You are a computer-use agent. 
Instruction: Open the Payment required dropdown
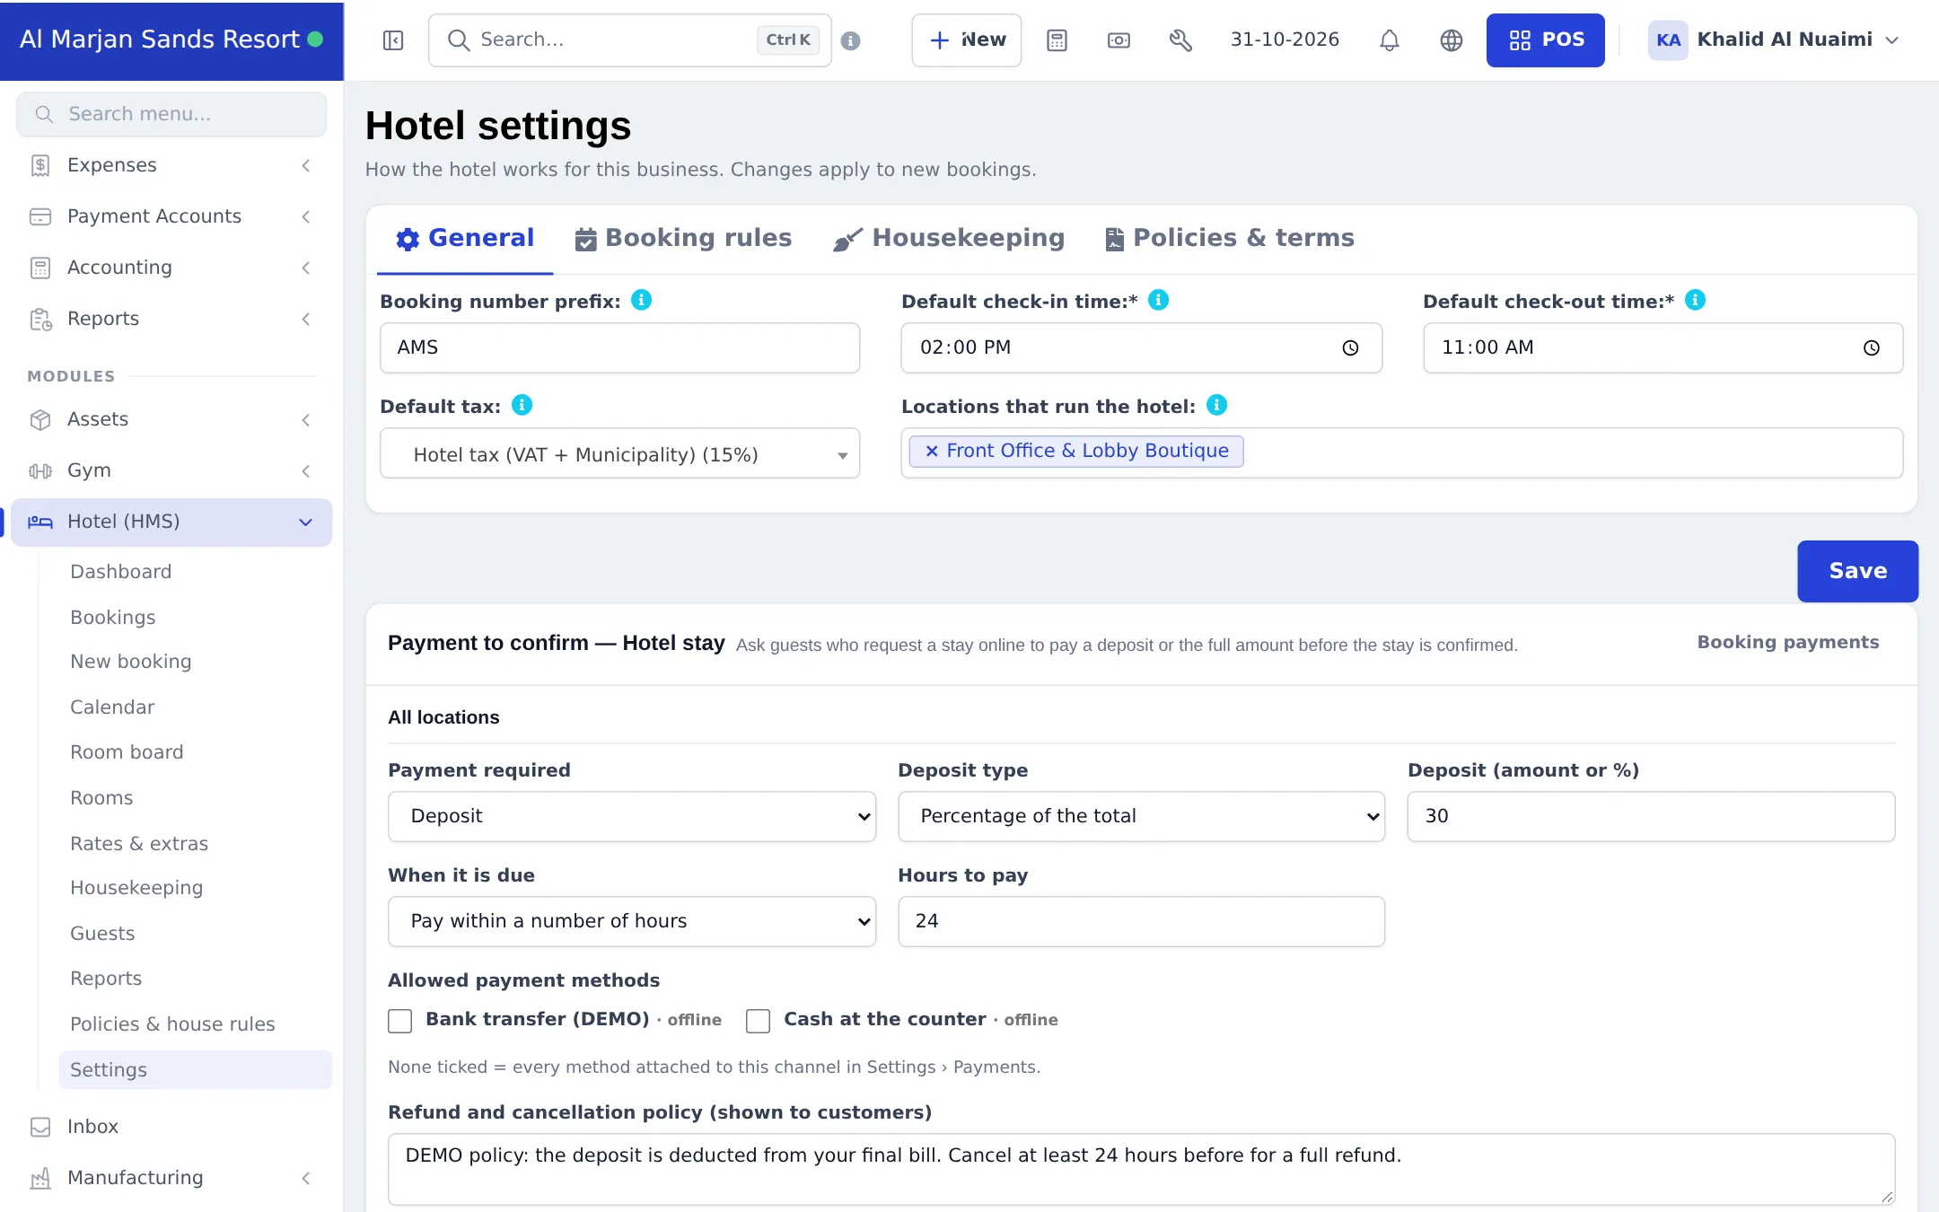click(632, 816)
